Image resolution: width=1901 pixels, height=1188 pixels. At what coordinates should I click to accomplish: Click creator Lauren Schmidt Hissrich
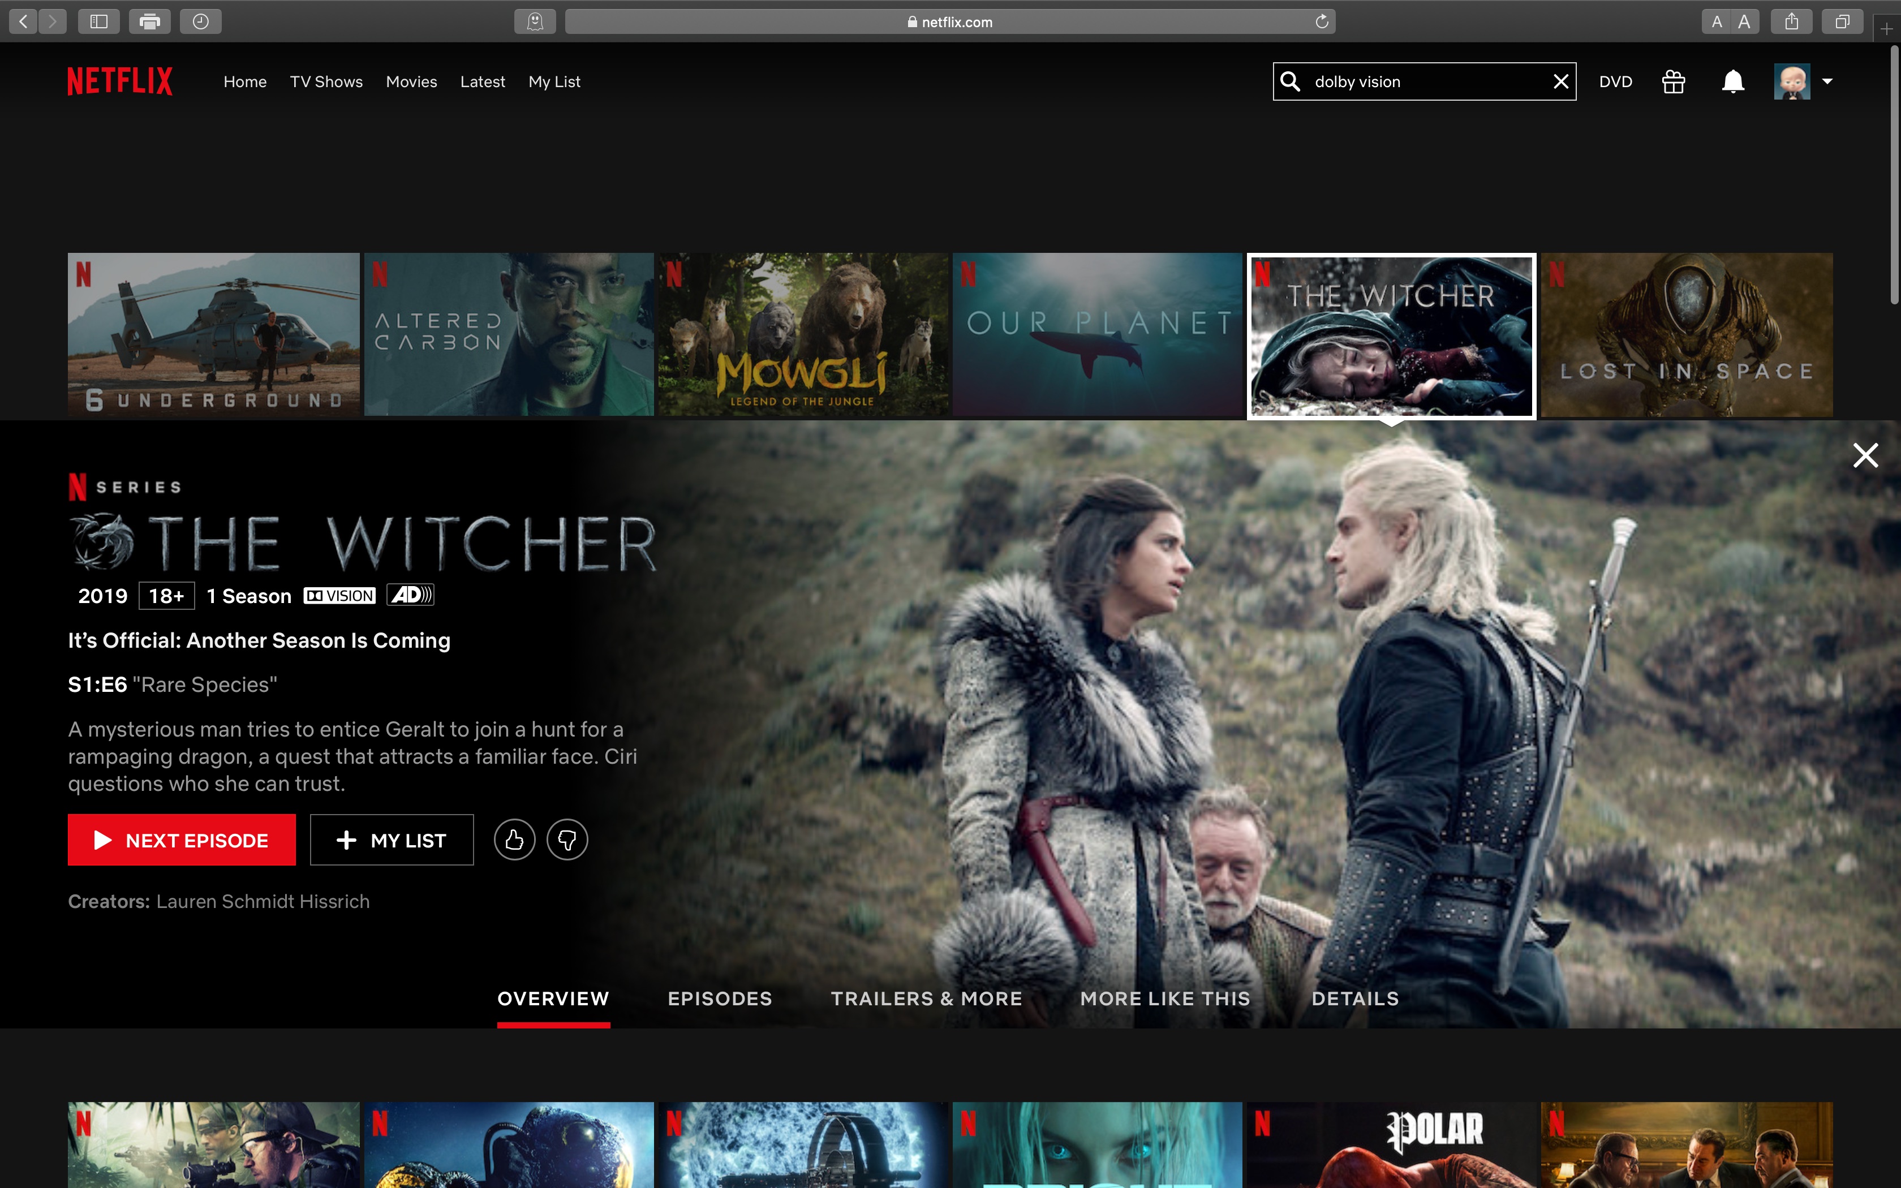click(x=263, y=901)
